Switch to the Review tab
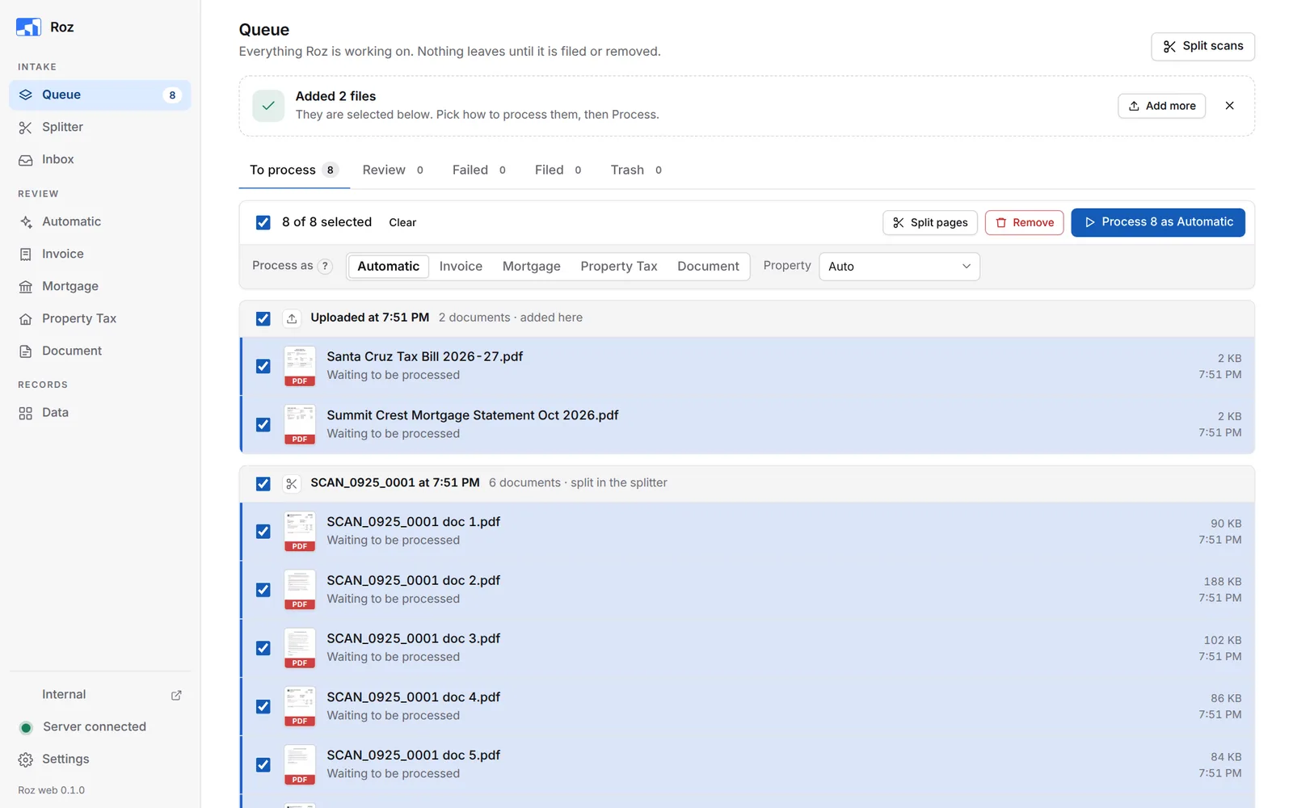1293x808 pixels. 393,170
